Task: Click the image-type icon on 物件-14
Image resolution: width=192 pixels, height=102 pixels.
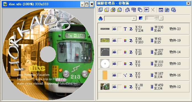Action: point(125,52)
